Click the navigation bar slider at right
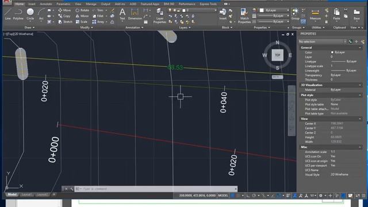368x207 pixels. [x=292, y=110]
